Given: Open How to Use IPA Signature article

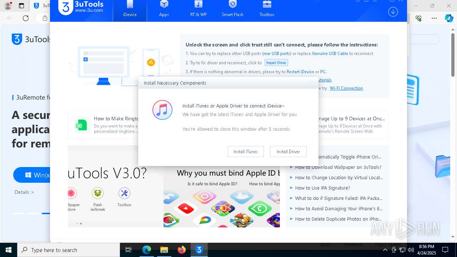Looking at the screenshot, I should pyautogui.click(x=322, y=188).
